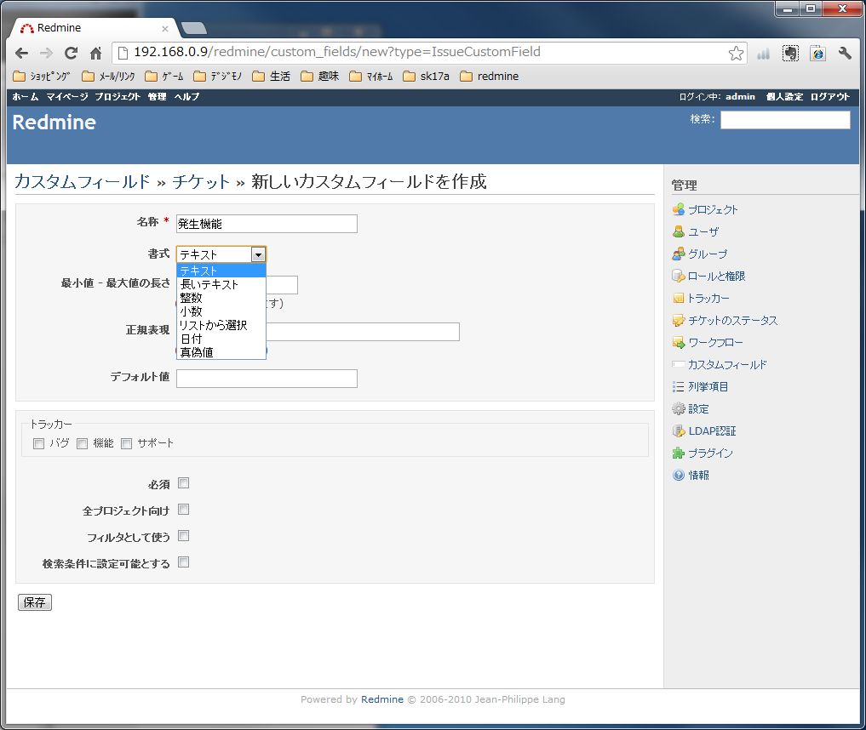The height and width of the screenshot is (730, 866).
Task: Open the ユーザ sidebar icon
Action: [x=678, y=231]
